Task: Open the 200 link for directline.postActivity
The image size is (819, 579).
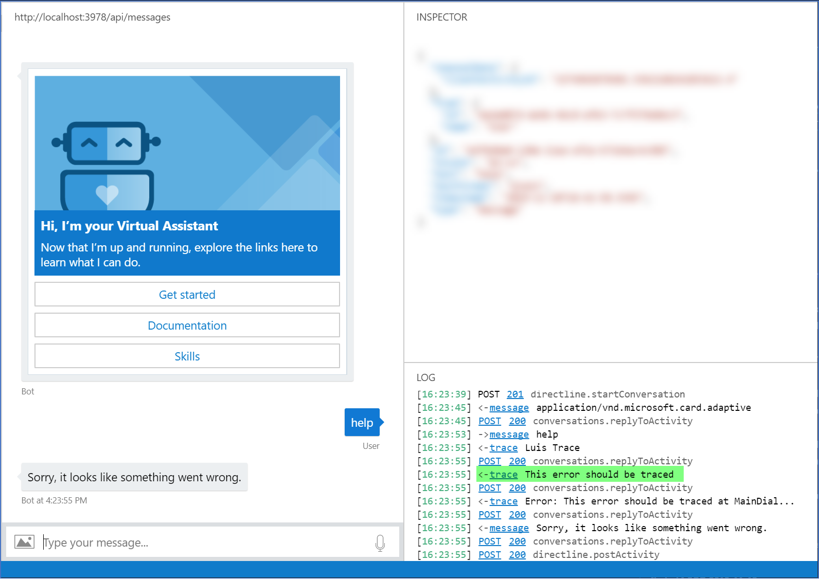Action: pos(518,555)
